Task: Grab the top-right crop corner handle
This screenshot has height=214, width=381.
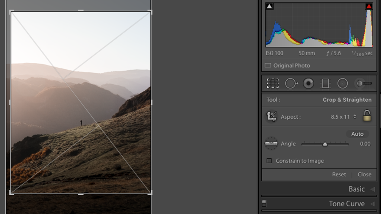Action: 150,12
